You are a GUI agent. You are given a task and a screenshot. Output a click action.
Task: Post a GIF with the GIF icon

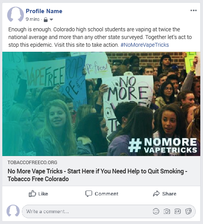pos(178,211)
